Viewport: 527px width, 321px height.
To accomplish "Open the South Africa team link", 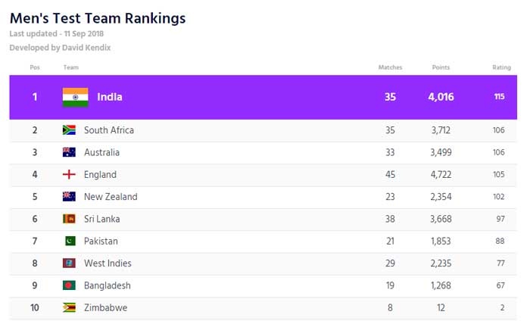I will 109,130.
